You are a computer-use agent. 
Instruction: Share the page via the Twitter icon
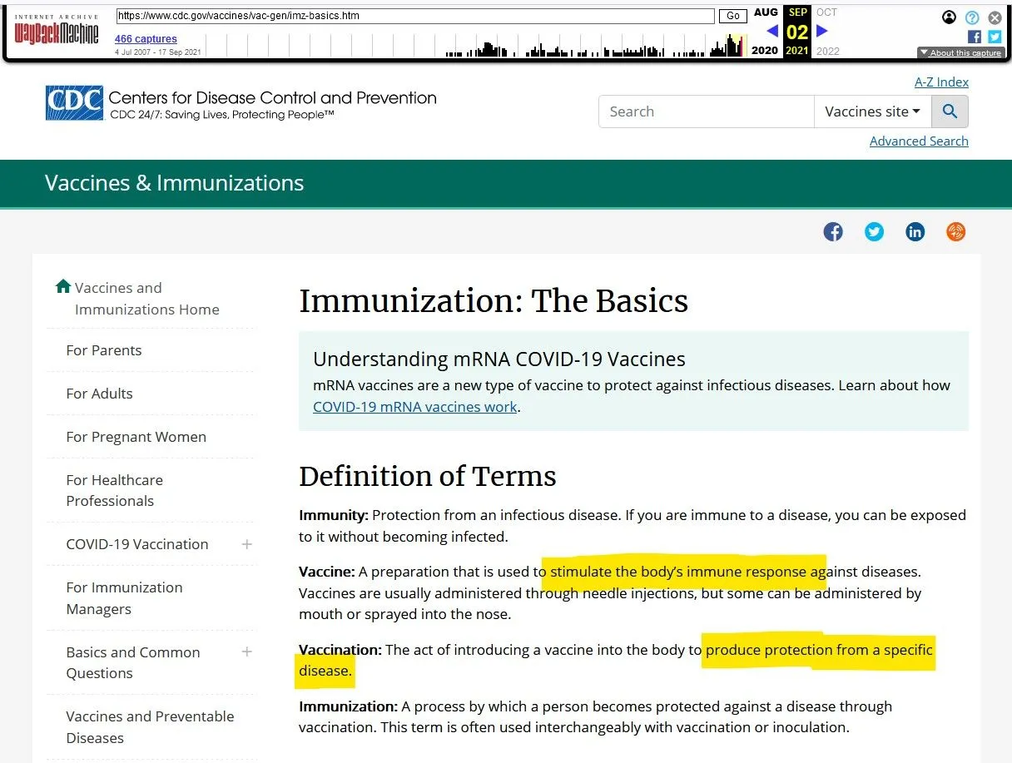click(874, 231)
